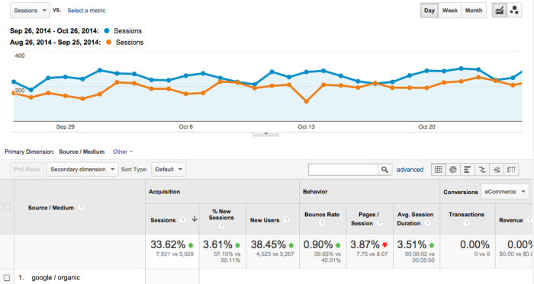534x284 pixels.
Task: Open the google / organic row
Action: coord(56,278)
